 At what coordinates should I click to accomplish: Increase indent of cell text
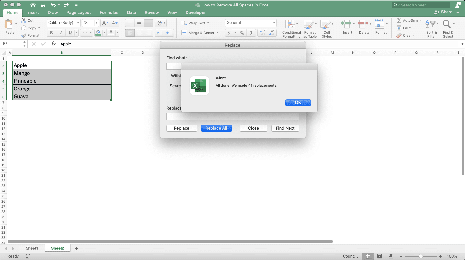[x=169, y=33]
